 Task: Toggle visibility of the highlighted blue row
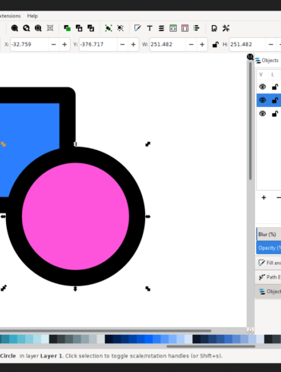point(263,100)
